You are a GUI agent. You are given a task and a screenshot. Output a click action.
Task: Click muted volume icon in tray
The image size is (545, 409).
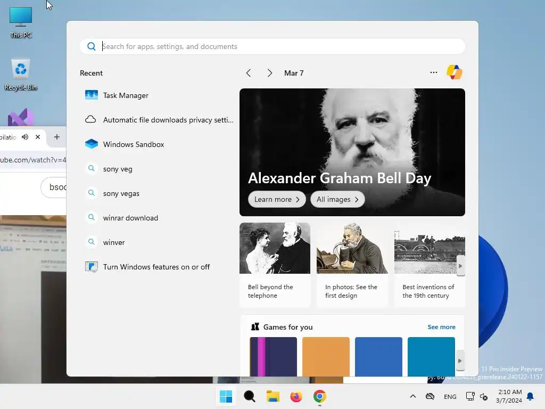483,396
